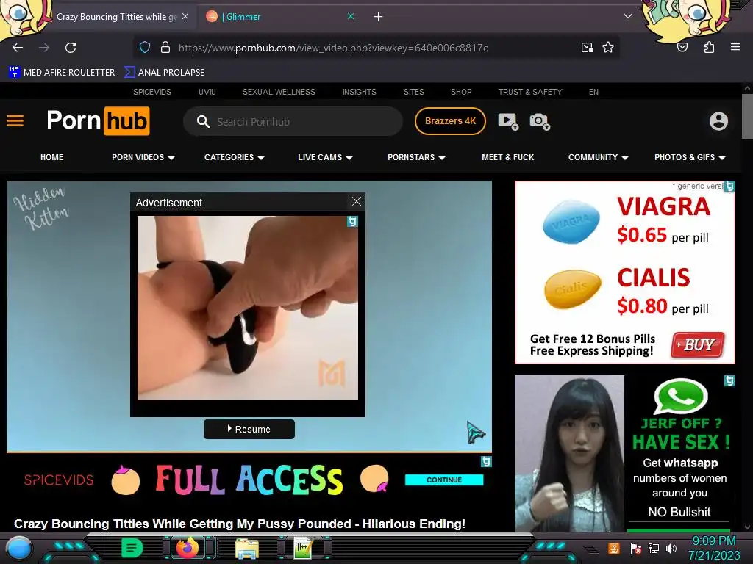753x564 pixels.
Task: Click the upload video icon
Action: click(x=508, y=121)
